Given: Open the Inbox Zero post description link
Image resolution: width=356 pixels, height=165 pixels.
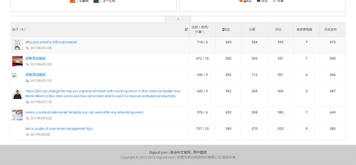Looking at the screenshot, I should pos(103,93).
